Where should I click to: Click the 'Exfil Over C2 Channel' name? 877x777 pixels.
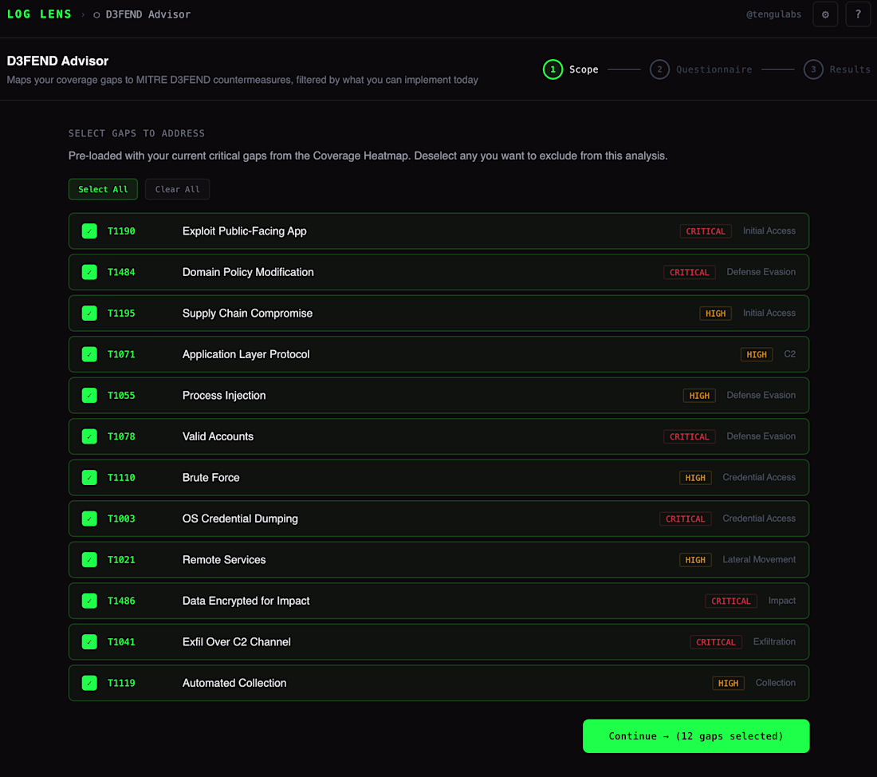point(237,642)
